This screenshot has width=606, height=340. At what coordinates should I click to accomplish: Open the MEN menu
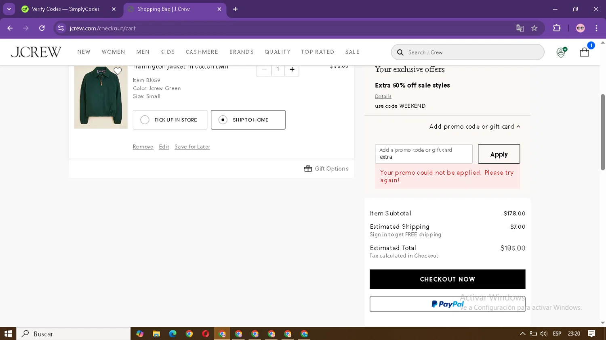(x=143, y=52)
